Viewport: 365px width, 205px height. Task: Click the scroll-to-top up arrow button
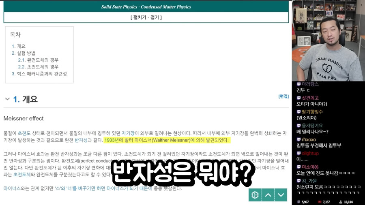(268, 195)
